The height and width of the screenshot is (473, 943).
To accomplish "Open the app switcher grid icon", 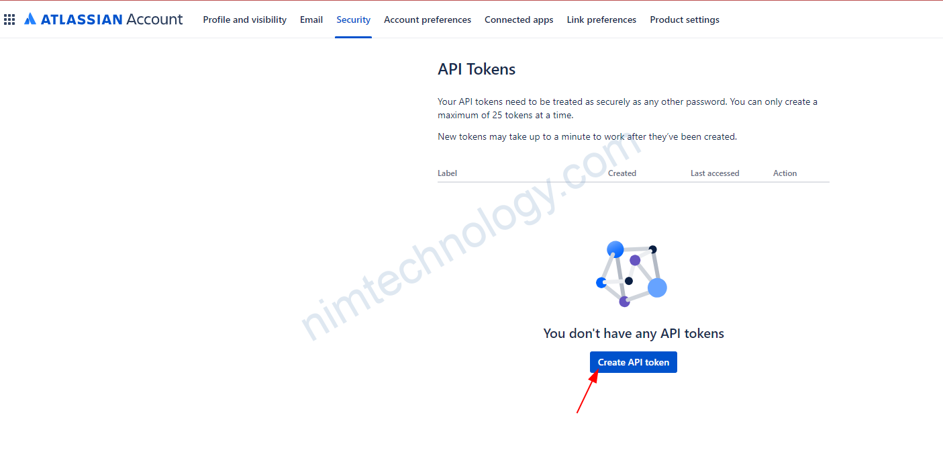I will pyautogui.click(x=9, y=19).
